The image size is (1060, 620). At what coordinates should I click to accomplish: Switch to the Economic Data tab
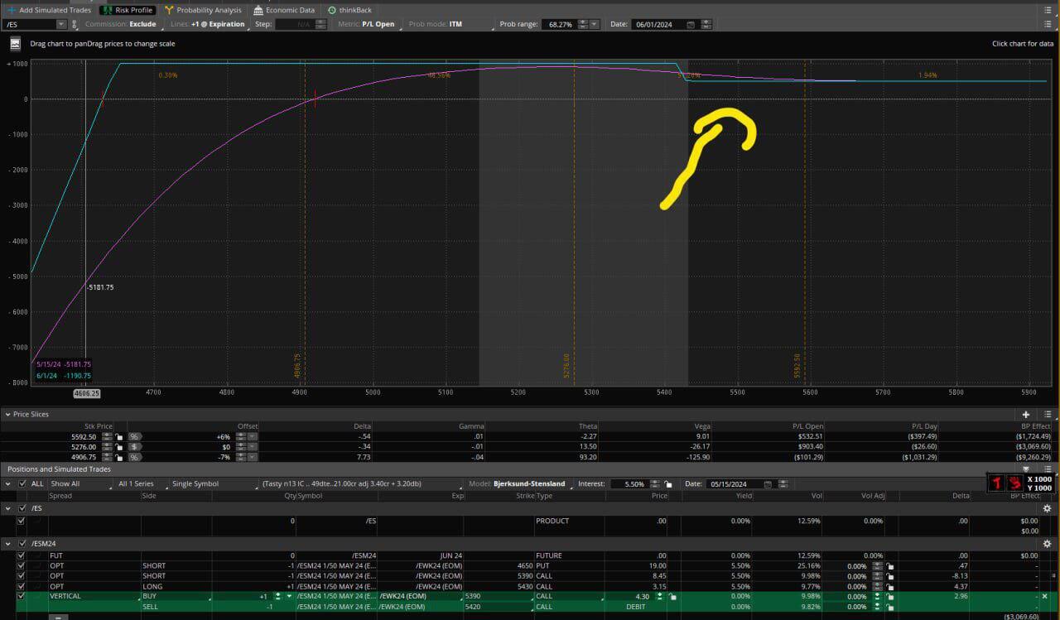tap(284, 10)
